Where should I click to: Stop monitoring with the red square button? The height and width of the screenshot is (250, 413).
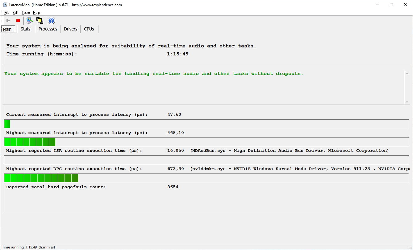coord(18,21)
